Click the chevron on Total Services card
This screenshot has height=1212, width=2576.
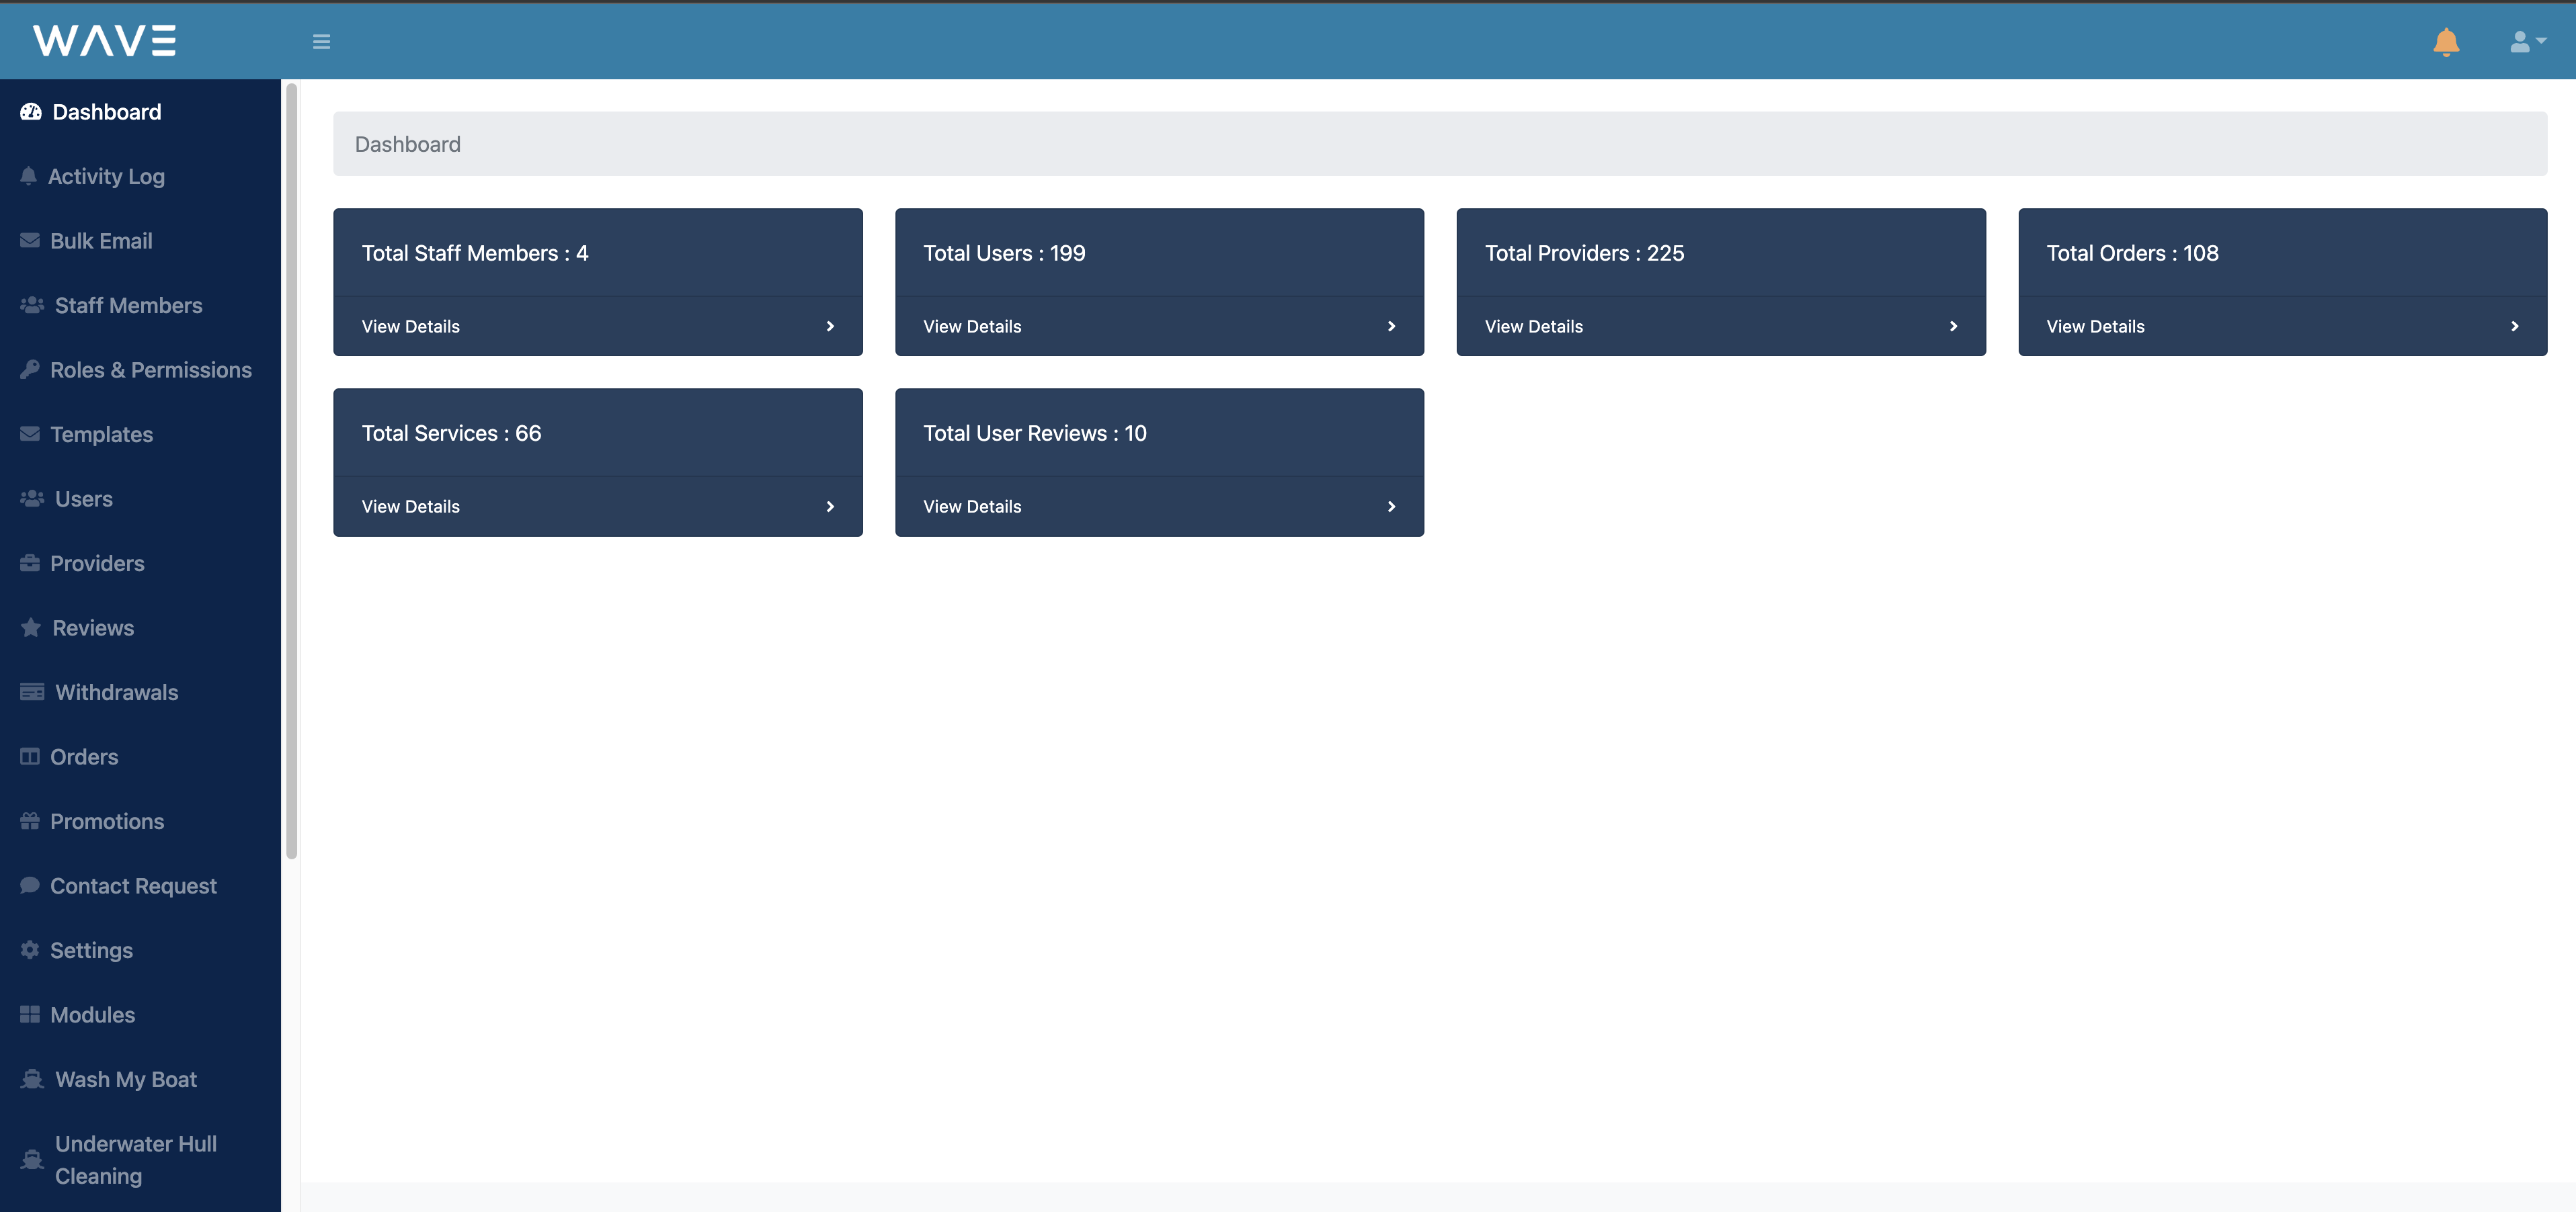click(830, 507)
